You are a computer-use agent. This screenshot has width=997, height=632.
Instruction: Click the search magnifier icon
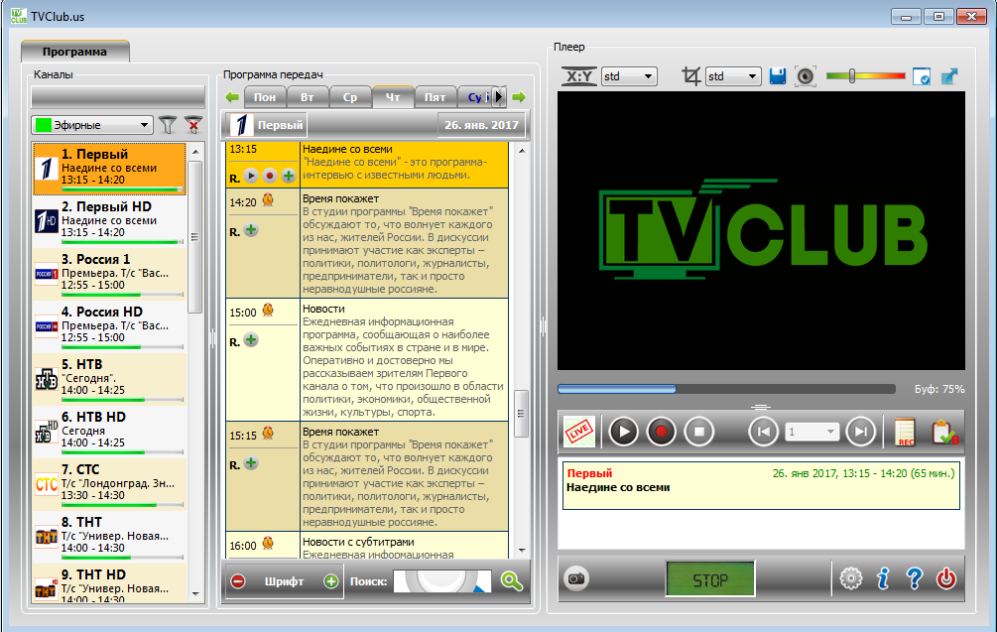click(512, 581)
